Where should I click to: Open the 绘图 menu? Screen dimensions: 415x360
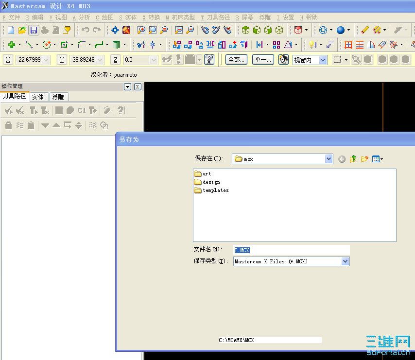pos(104,17)
